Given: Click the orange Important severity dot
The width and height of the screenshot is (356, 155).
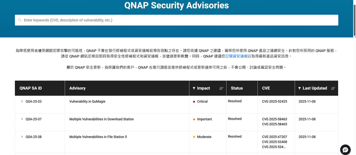Looking at the screenshot, I should (194, 119).
